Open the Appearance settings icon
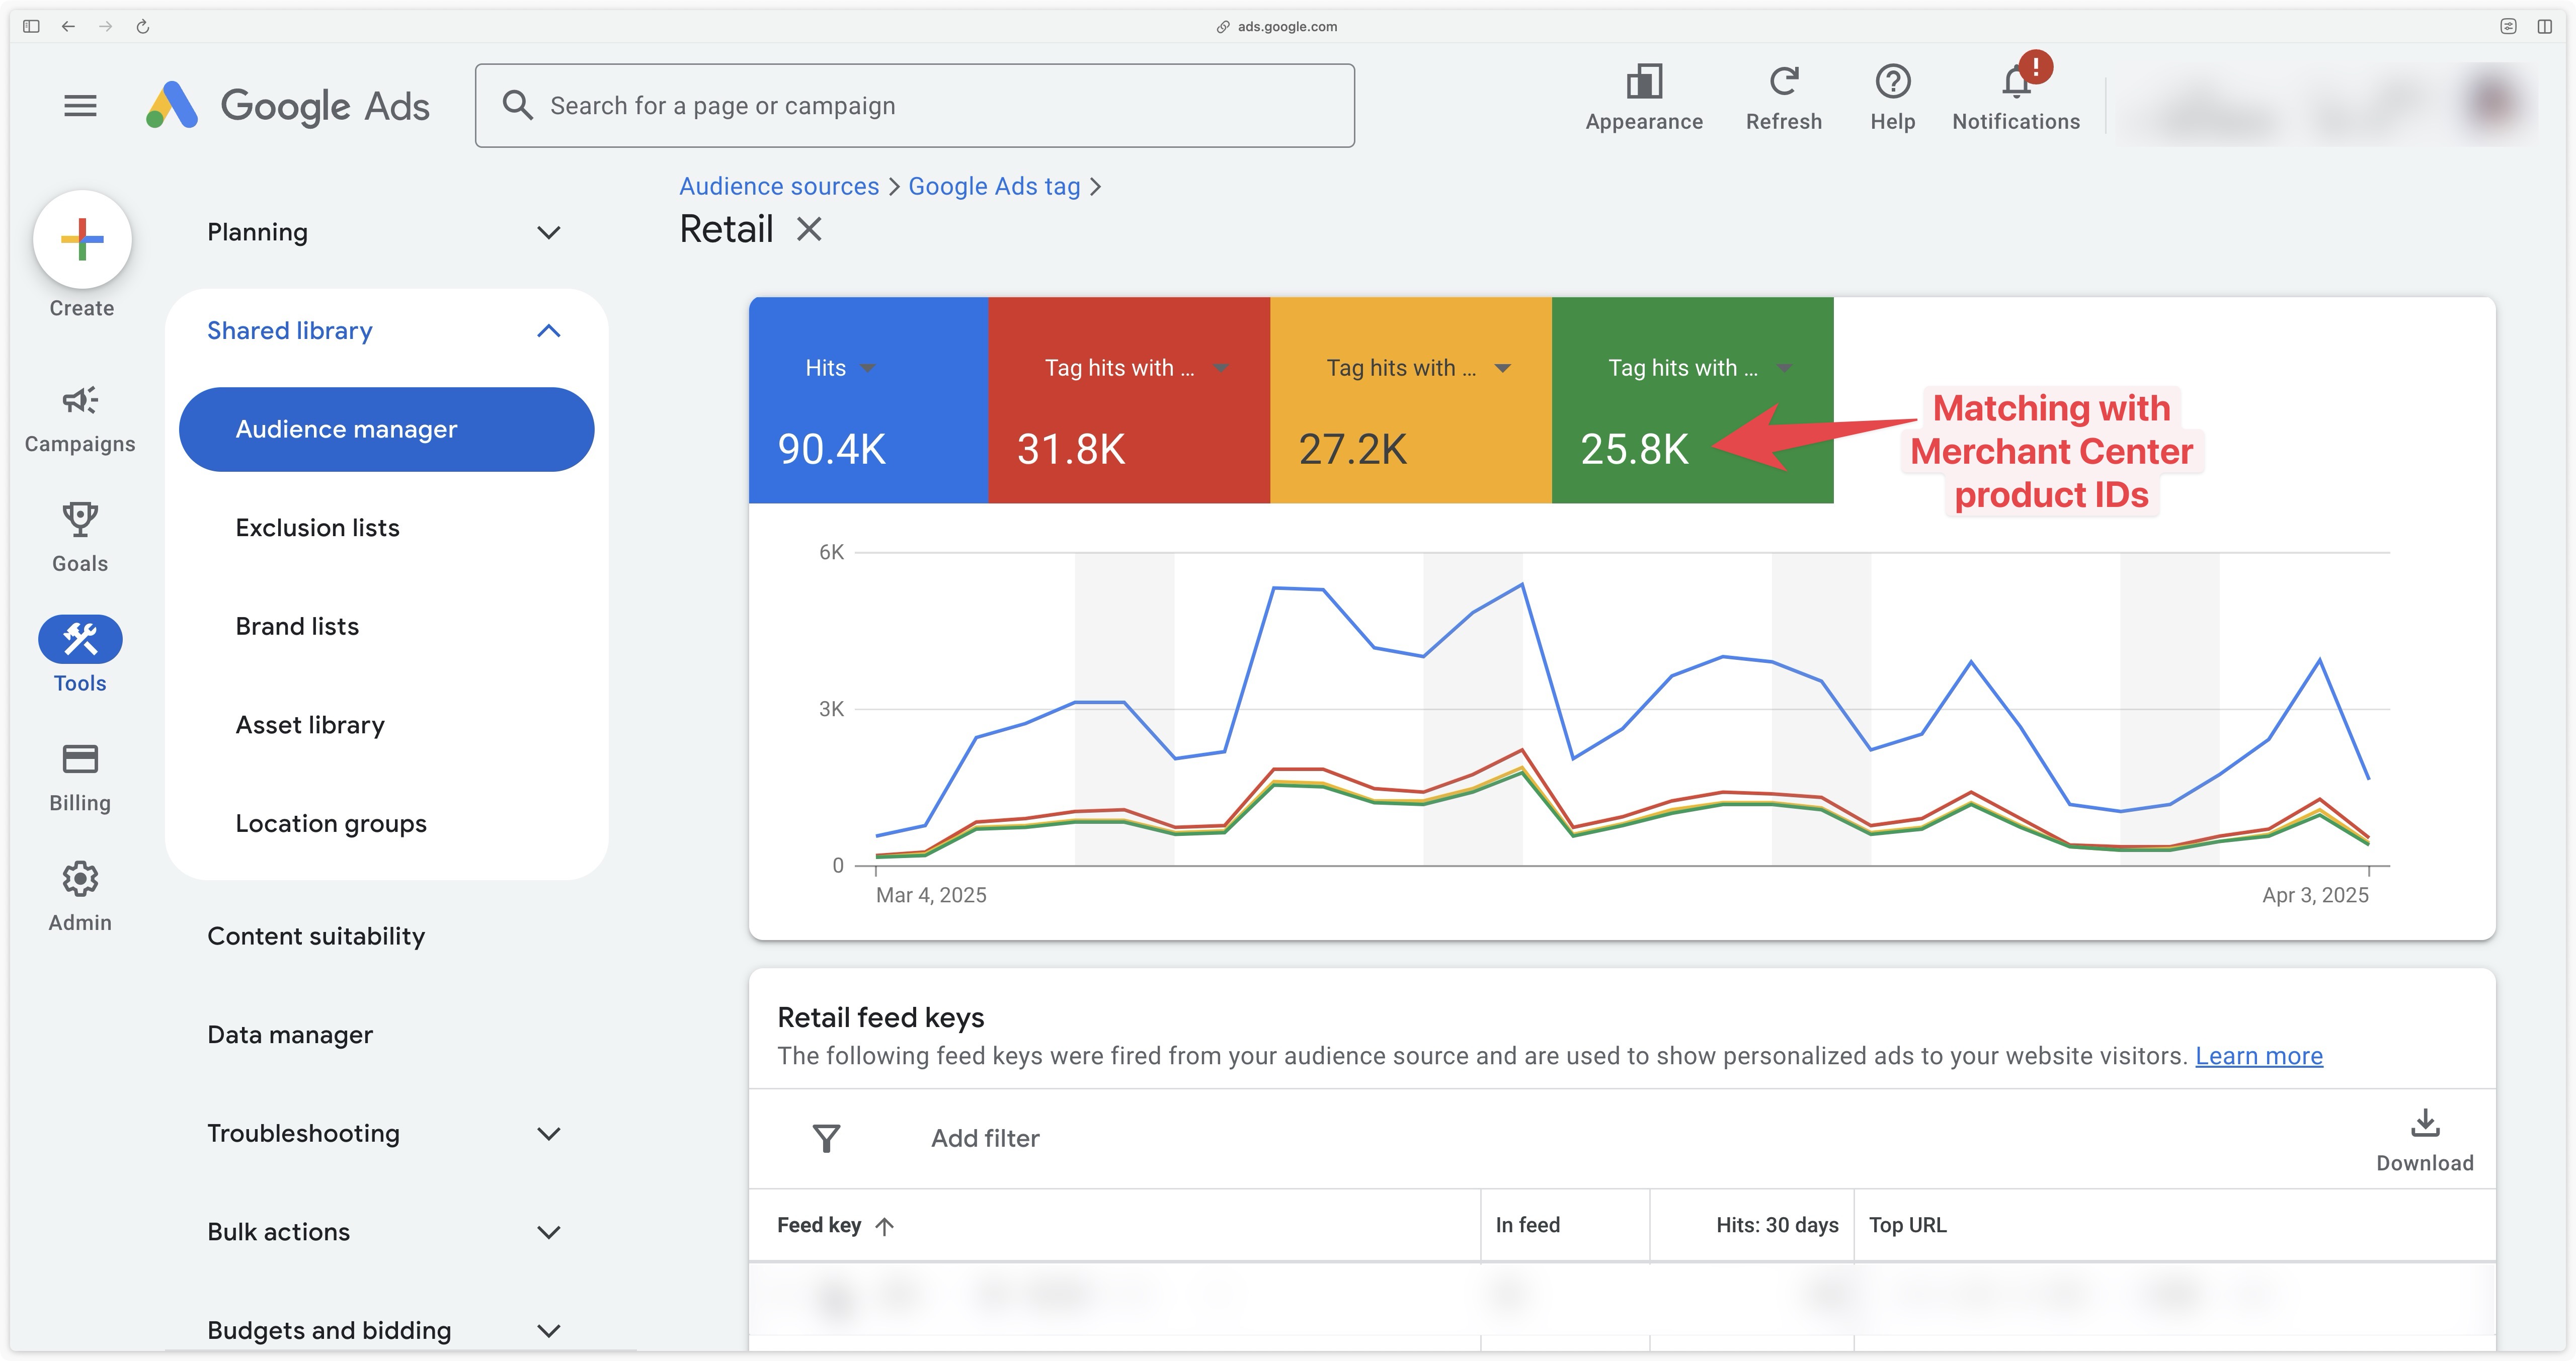The image size is (2576, 1361). coord(1644,81)
